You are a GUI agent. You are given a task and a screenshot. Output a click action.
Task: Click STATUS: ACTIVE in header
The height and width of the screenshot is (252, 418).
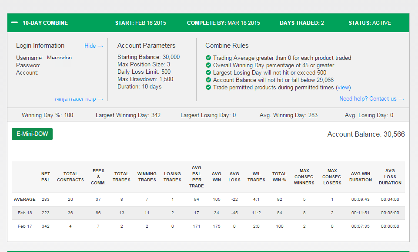[370, 23]
